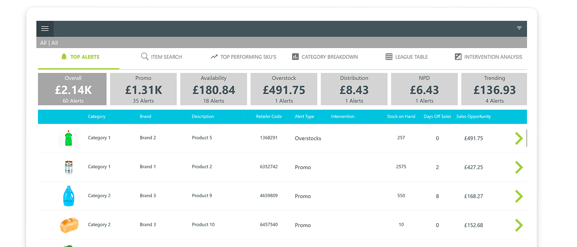Click the Top Performing SKU's trend icon
Screen dimensions: 577x247
click(x=214, y=57)
